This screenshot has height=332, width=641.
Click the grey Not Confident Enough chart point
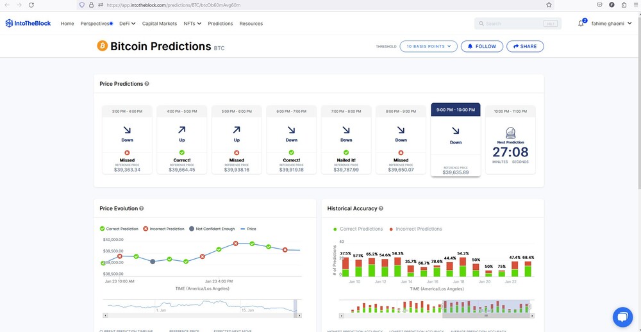(153, 261)
